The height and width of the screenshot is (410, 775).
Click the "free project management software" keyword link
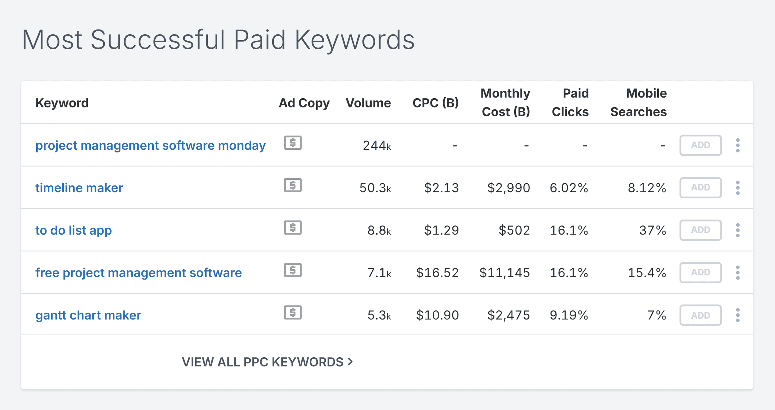point(139,272)
